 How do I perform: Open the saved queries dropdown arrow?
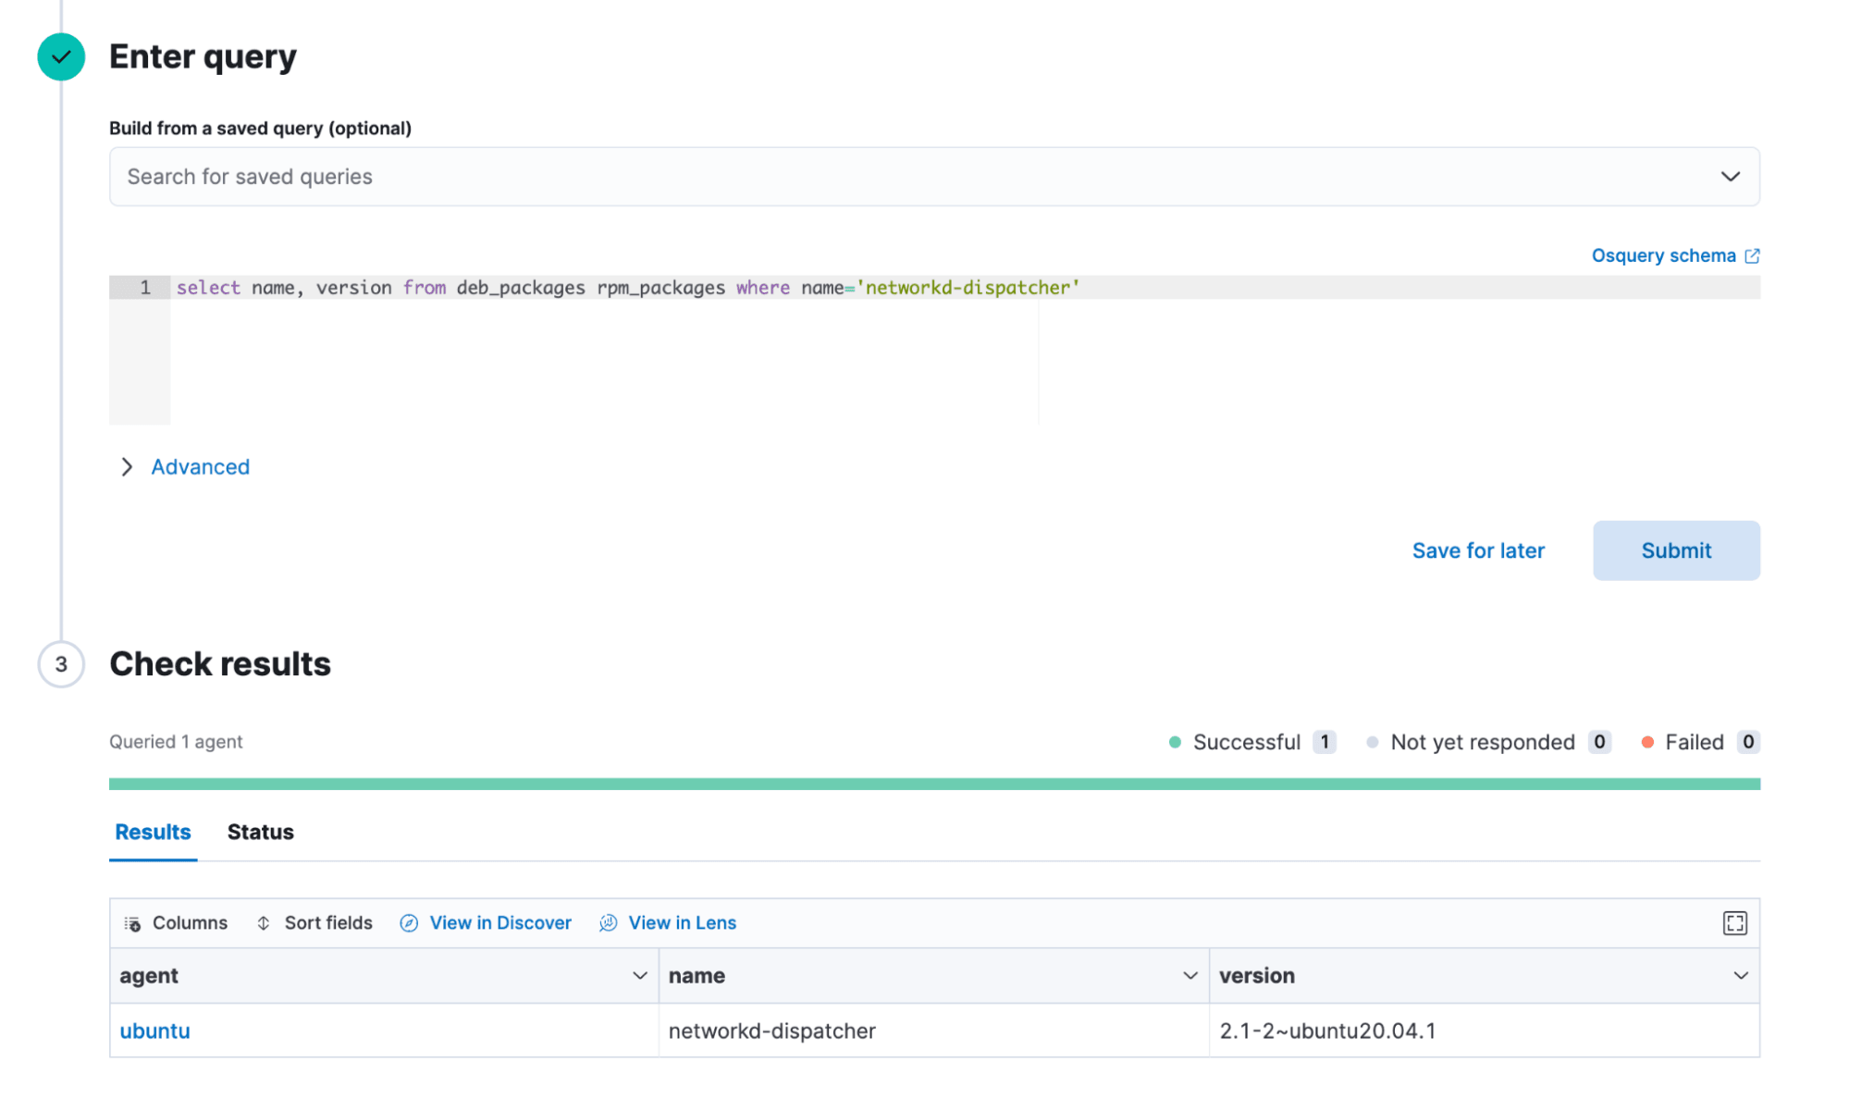[1730, 177]
